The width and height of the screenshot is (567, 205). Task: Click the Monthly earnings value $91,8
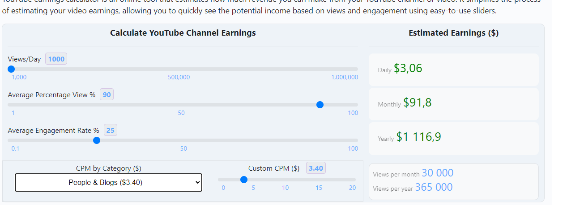point(418,103)
